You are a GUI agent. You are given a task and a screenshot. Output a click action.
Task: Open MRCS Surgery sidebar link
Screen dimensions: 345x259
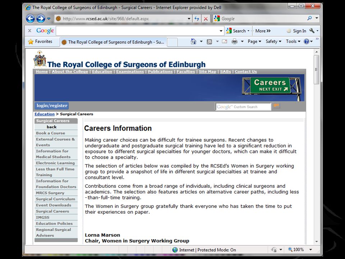coord(50,193)
